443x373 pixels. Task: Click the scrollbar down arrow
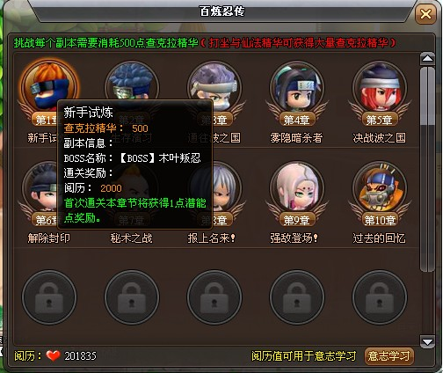tap(427, 342)
